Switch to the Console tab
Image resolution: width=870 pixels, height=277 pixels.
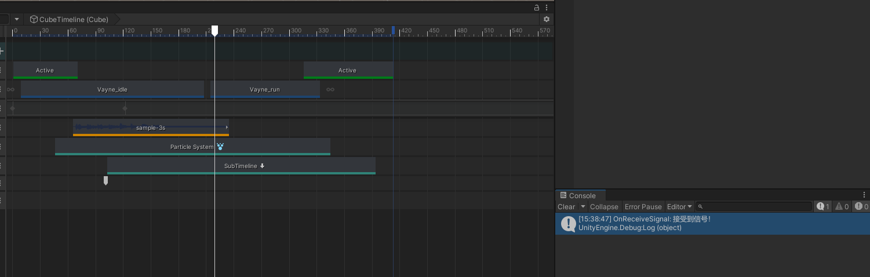[x=581, y=196]
